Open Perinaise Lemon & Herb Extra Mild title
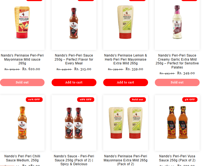204x166 pixels. (125, 59)
